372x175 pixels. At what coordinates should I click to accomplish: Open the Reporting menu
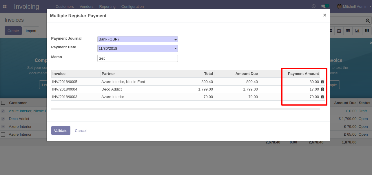(107, 6)
